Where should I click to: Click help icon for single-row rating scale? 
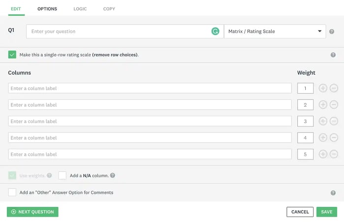(x=333, y=55)
